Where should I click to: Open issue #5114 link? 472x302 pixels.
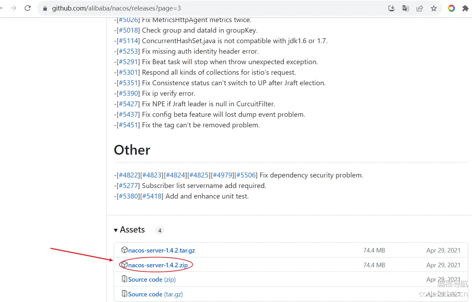click(x=128, y=41)
